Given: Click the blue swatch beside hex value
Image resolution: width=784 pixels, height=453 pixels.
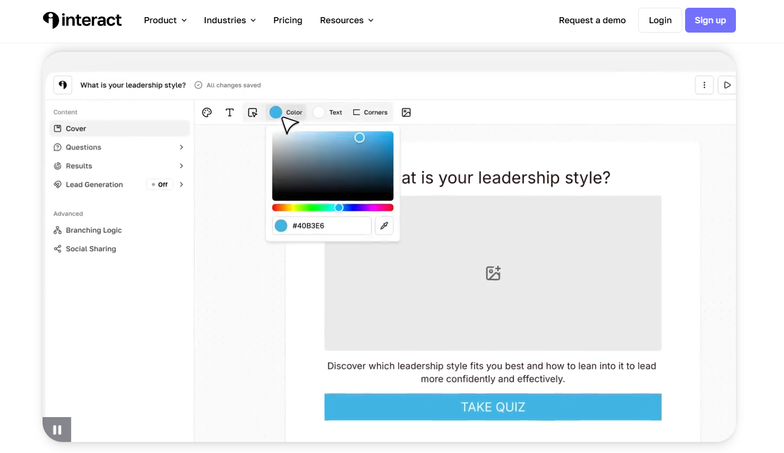Looking at the screenshot, I should click(281, 225).
